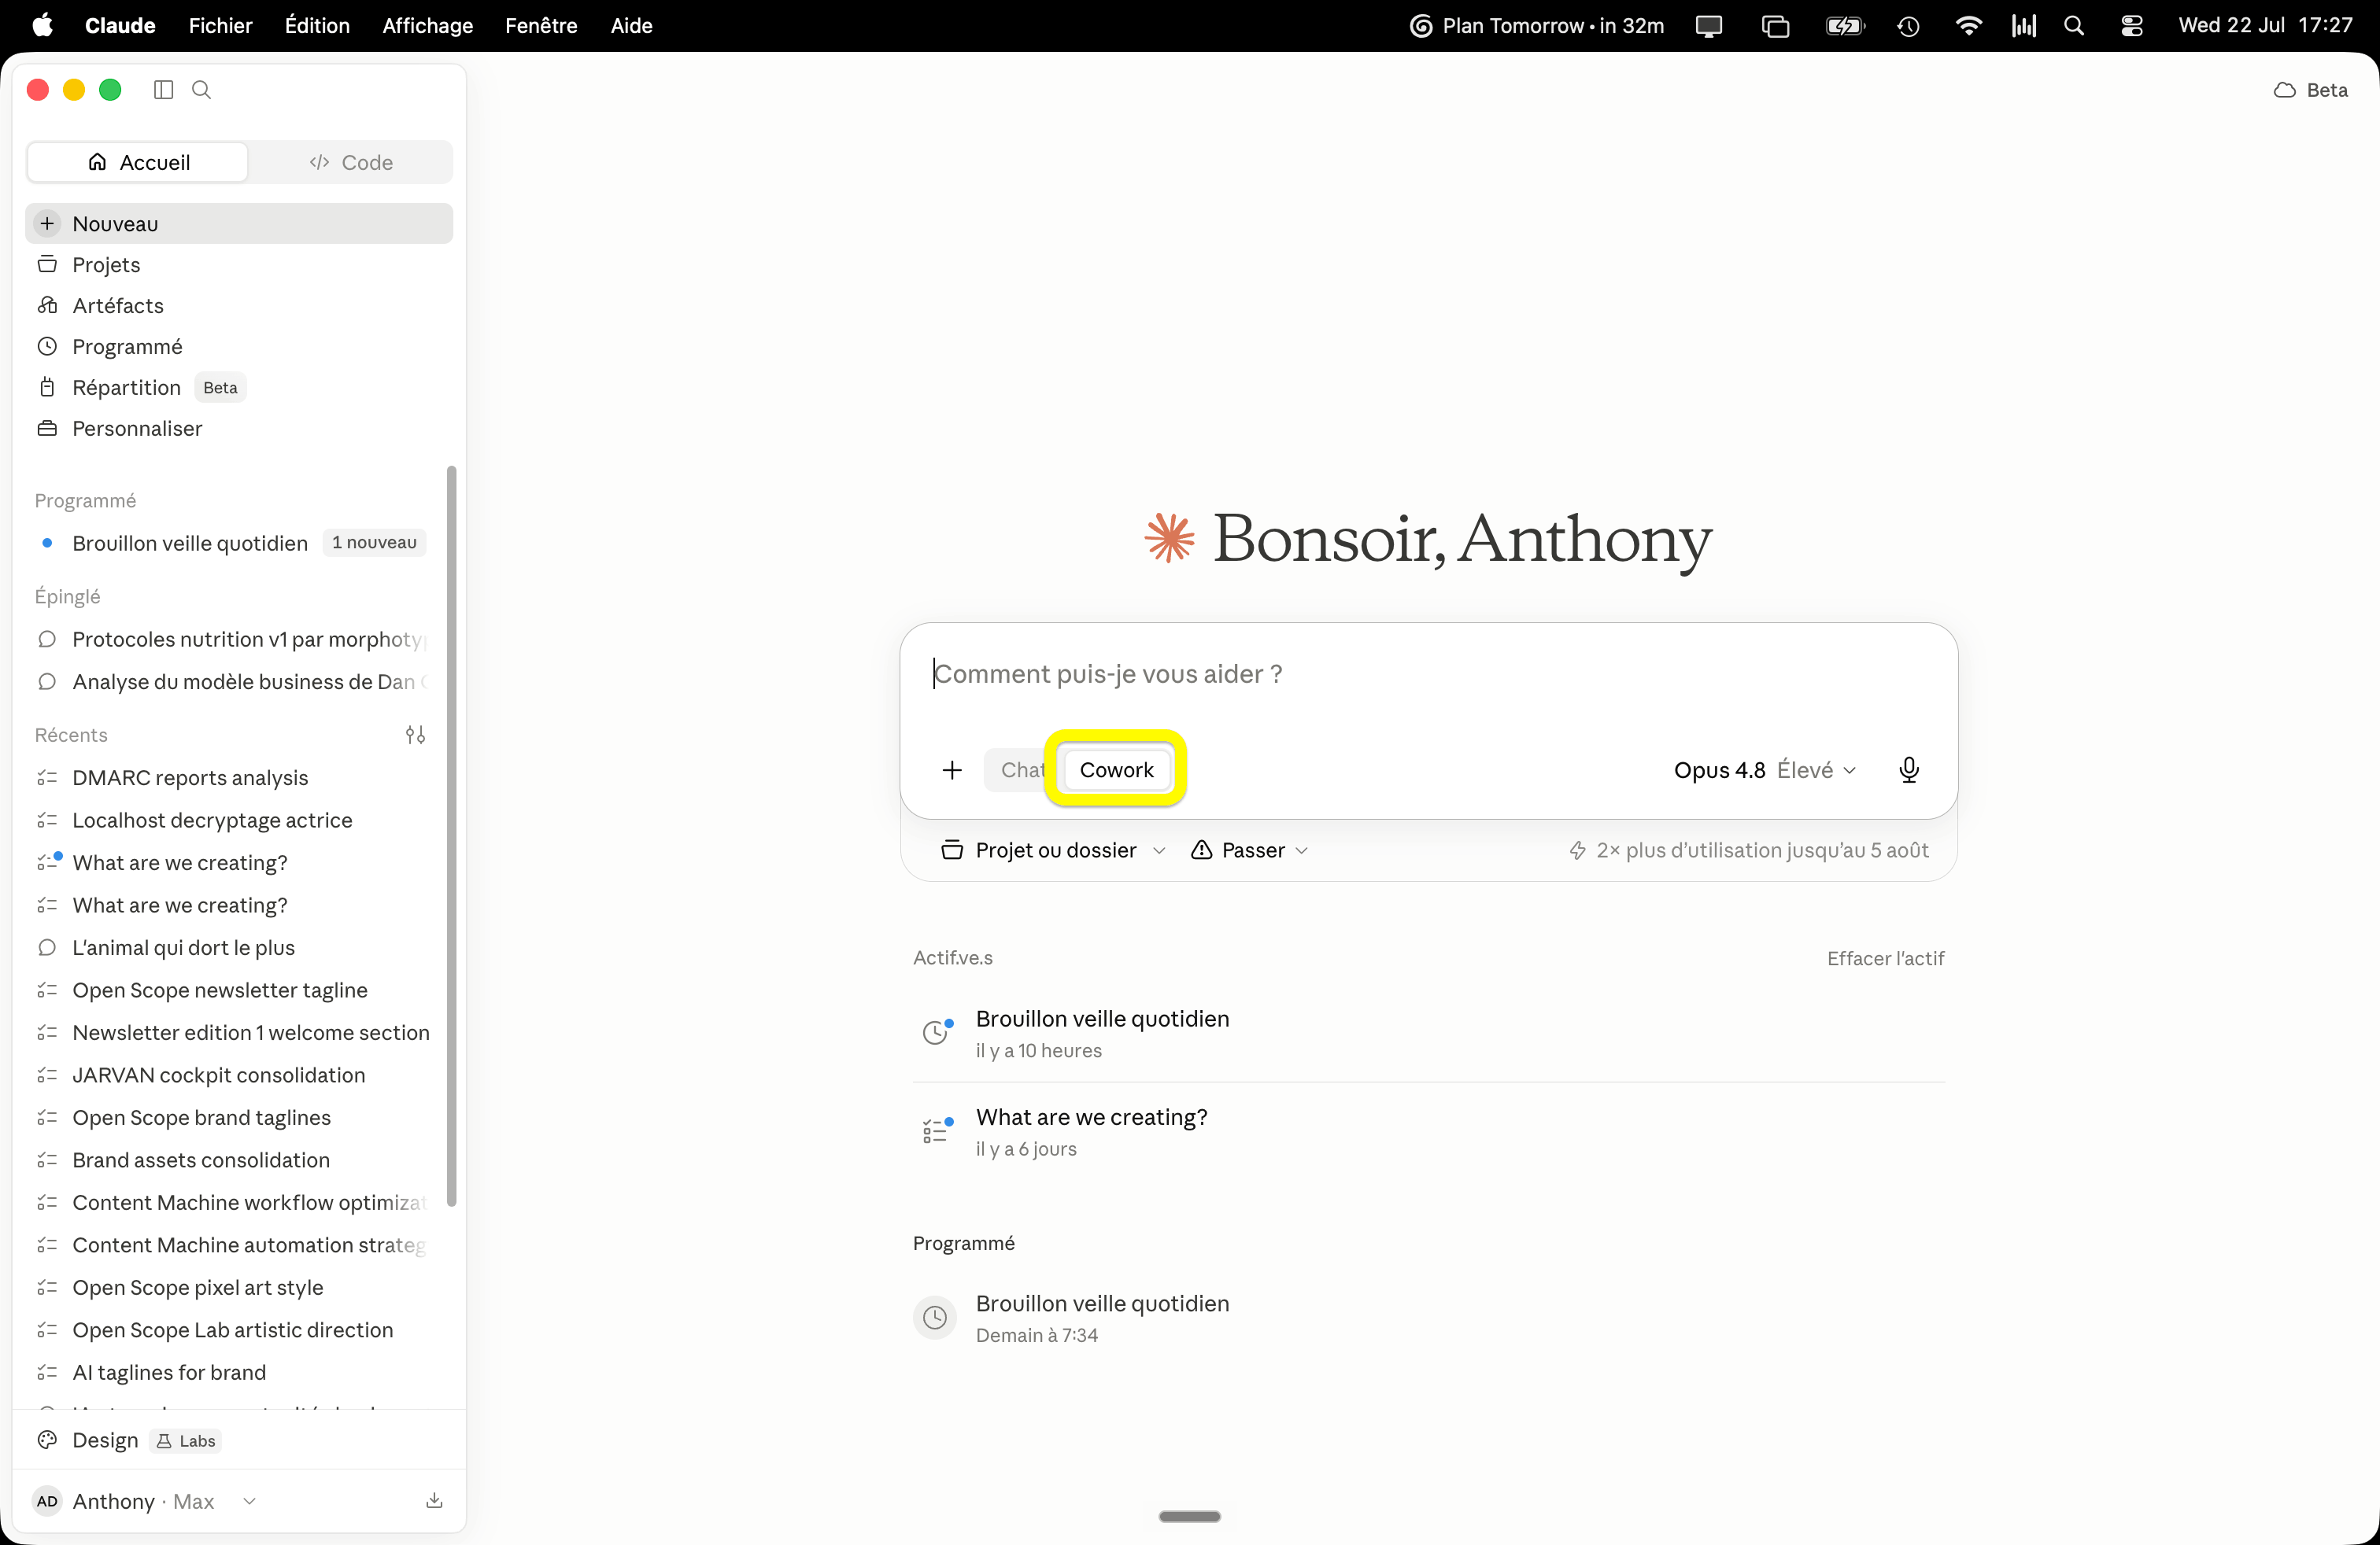Viewport: 2380px width, 1545px height.
Task: Click the bottom drag handle bar
Action: (1189, 1516)
